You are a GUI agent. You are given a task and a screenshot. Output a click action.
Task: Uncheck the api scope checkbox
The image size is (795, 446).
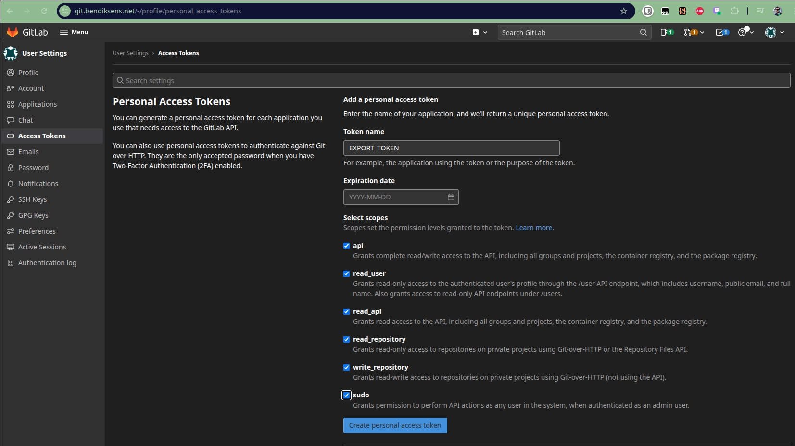(346, 246)
